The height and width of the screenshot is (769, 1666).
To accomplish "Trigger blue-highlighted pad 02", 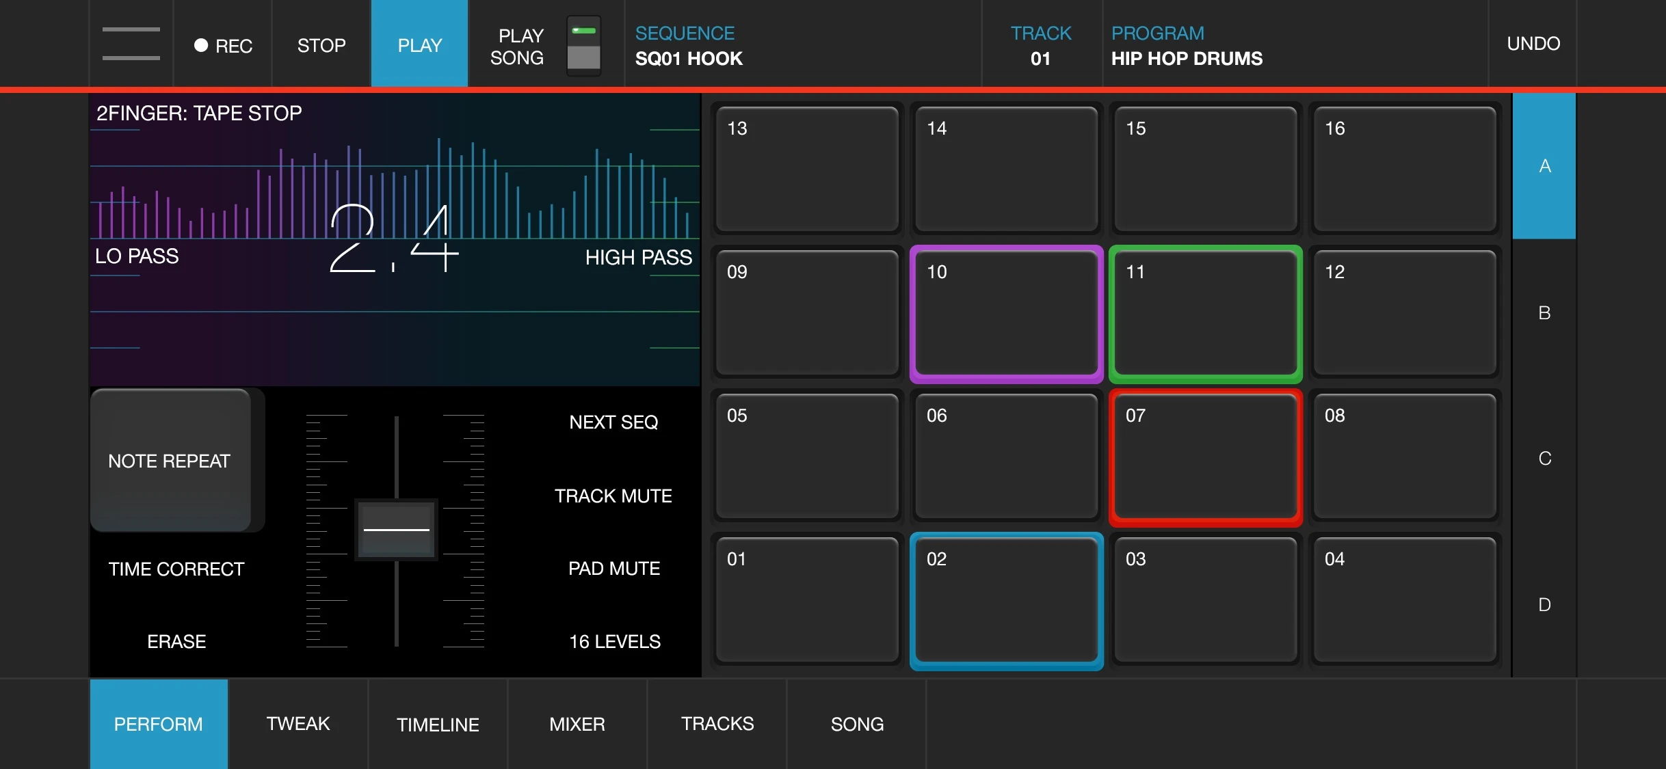I will [x=1006, y=600].
